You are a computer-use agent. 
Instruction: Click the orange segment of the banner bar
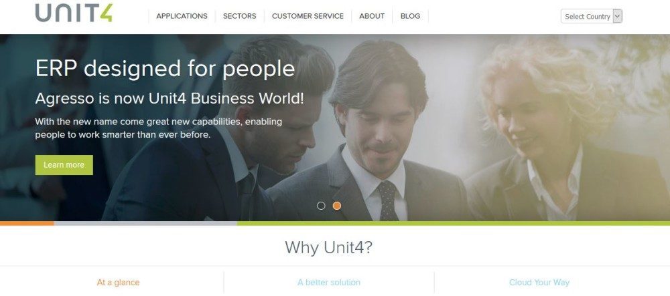pyautogui.click(x=27, y=223)
